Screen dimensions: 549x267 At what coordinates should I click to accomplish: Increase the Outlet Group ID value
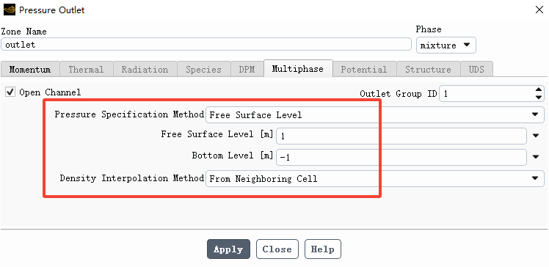[x=539, y=89]
